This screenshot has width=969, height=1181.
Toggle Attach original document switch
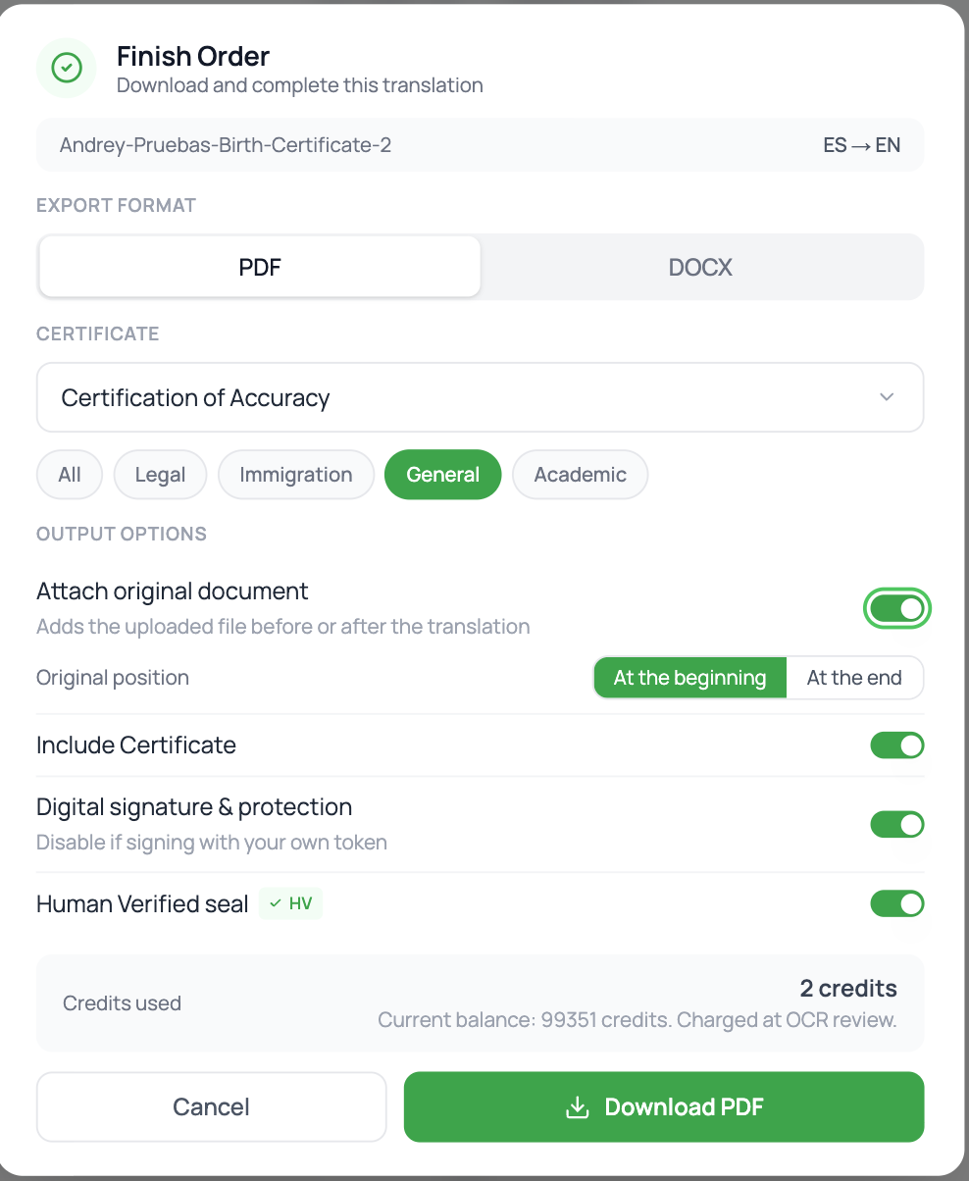[896, 609]
